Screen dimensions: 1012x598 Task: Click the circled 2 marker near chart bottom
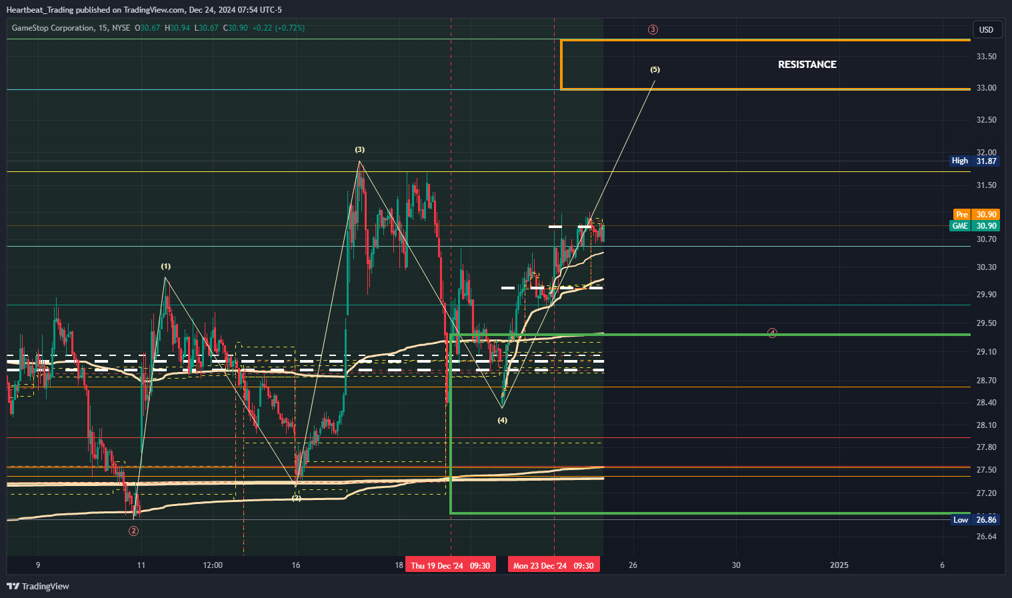(133, 531)
